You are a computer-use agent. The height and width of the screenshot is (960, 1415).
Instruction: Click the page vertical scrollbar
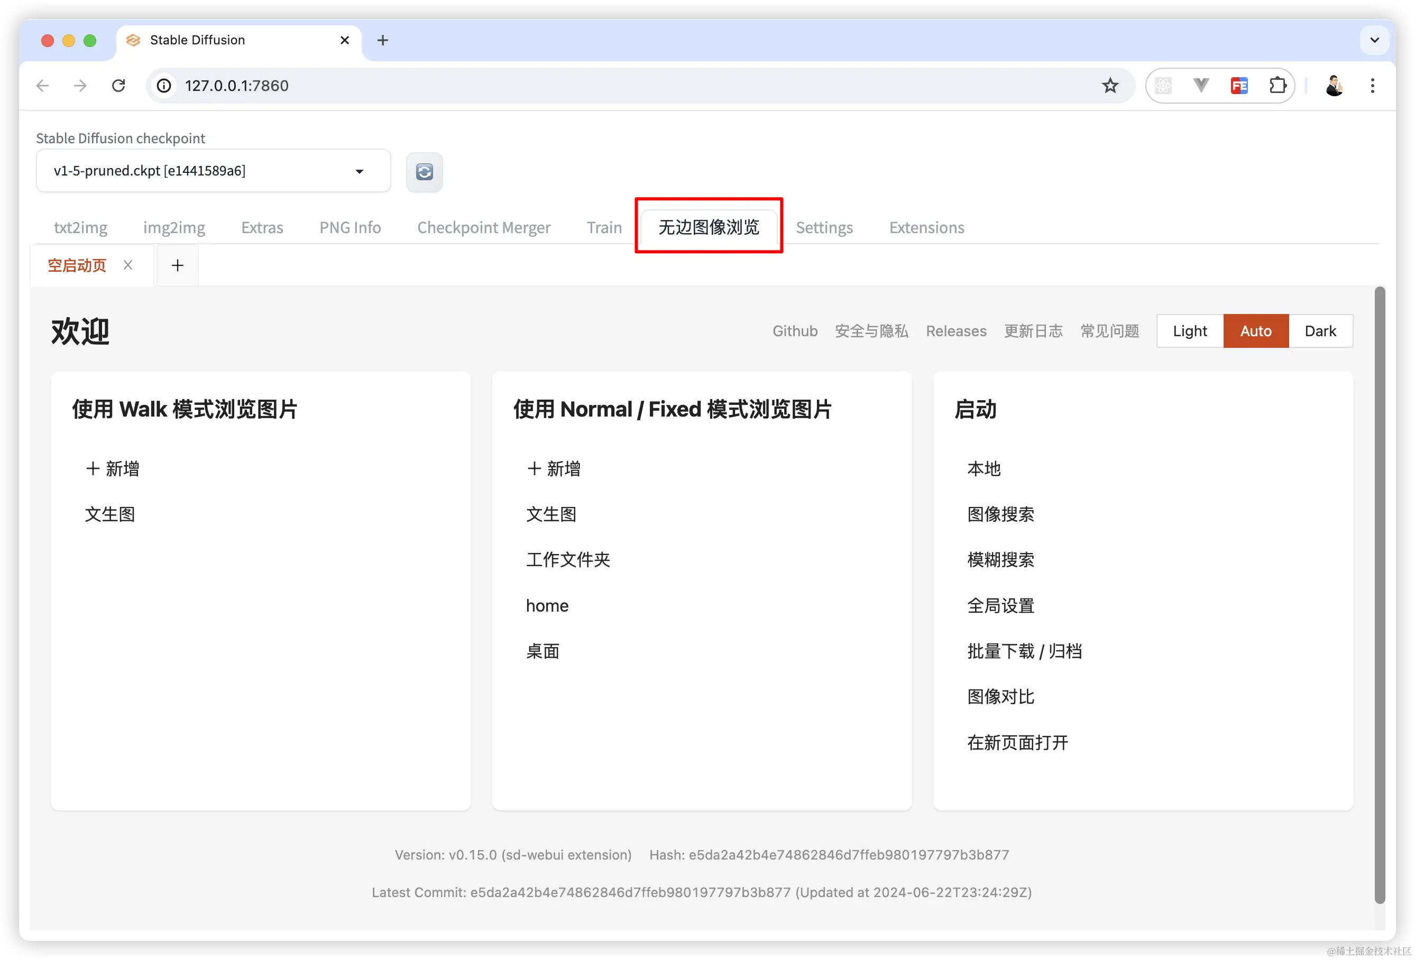coord(1380,595)
